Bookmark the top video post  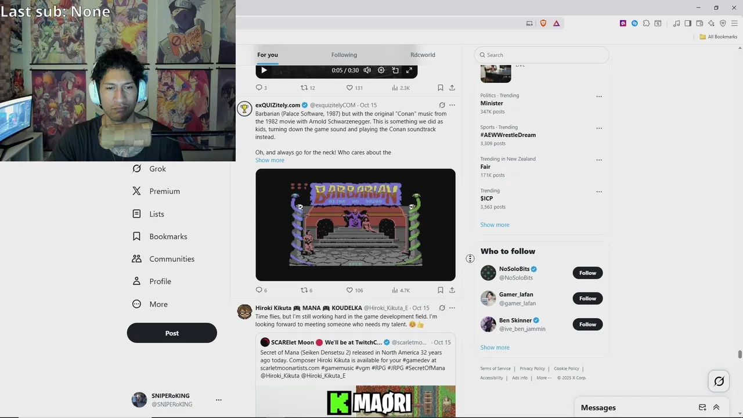click(440, 88)
